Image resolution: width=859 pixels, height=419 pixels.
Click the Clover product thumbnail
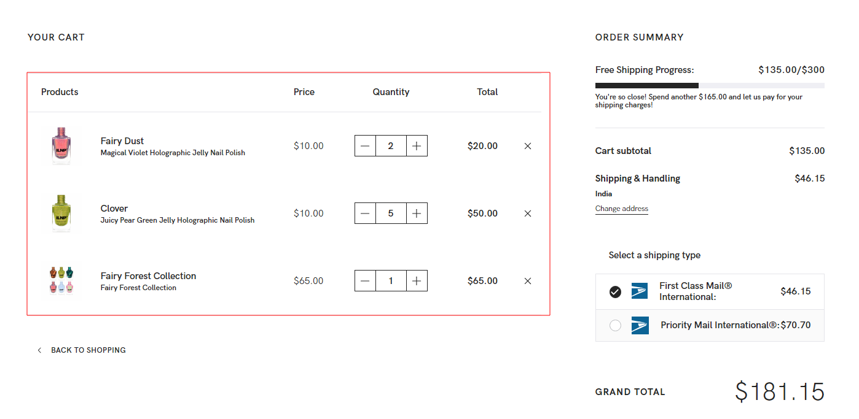(x=61, y=213)
